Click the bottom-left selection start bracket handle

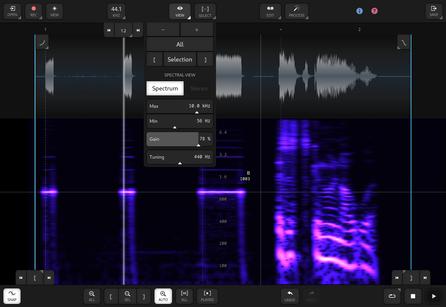35,278
